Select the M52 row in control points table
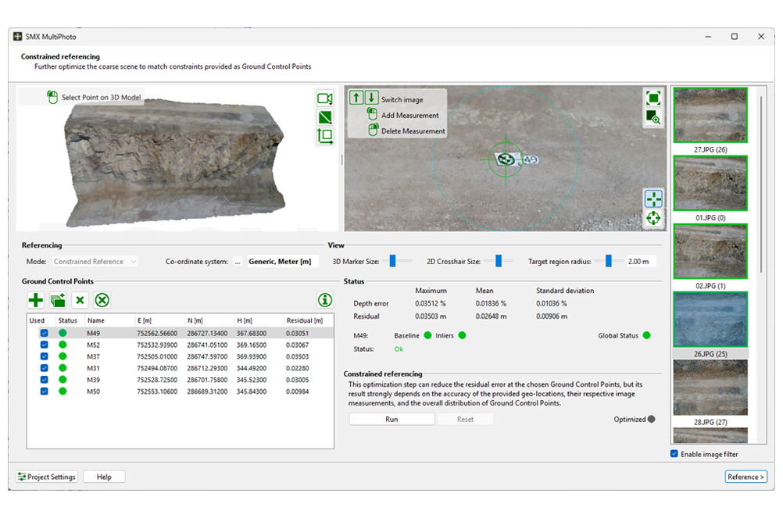The height and width of the screenshot is (522, 783). (x=181, y=345)
